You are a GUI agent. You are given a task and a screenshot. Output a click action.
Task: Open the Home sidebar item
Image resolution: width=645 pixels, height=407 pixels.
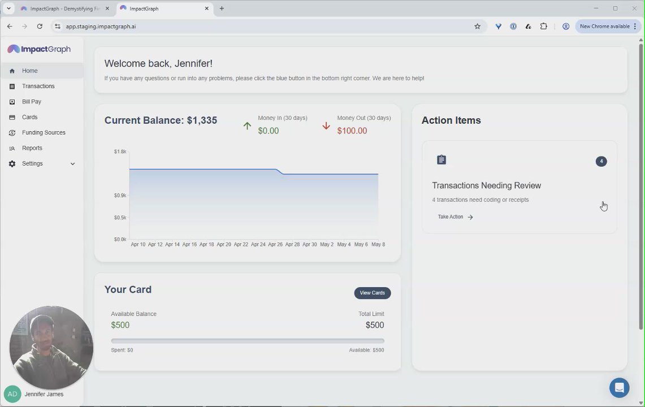point(42,71)
